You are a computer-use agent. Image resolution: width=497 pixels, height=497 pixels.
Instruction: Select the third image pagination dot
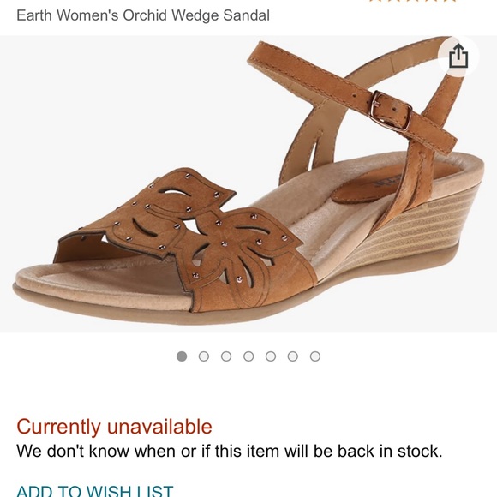226,356
